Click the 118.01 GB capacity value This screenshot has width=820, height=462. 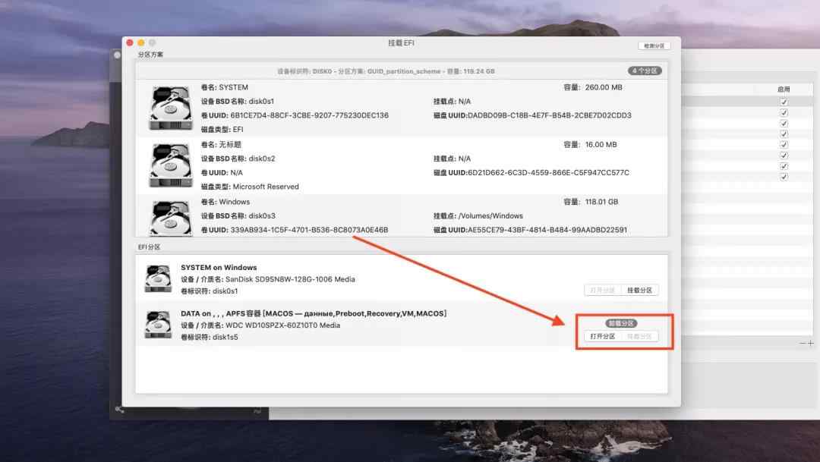point(601,202)
